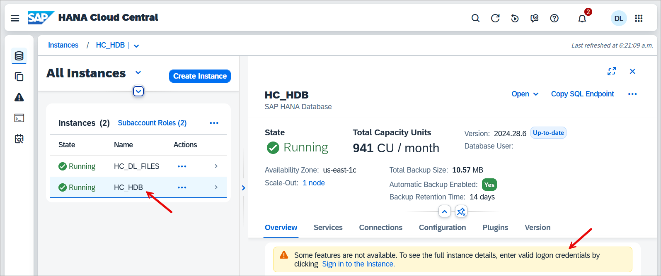The height and width of the screenshot is (276, 661).
Task: Click the 10.57 MB backup size value
Action: point(467,170)
